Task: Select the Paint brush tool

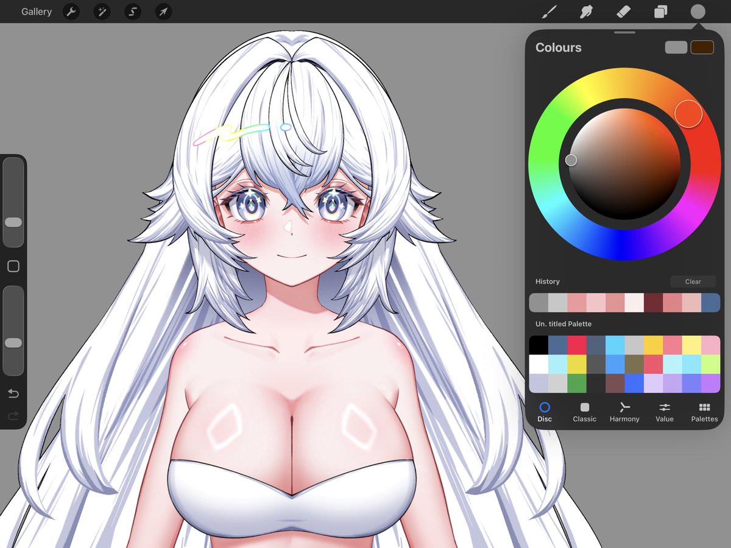Action: [548, 12]
